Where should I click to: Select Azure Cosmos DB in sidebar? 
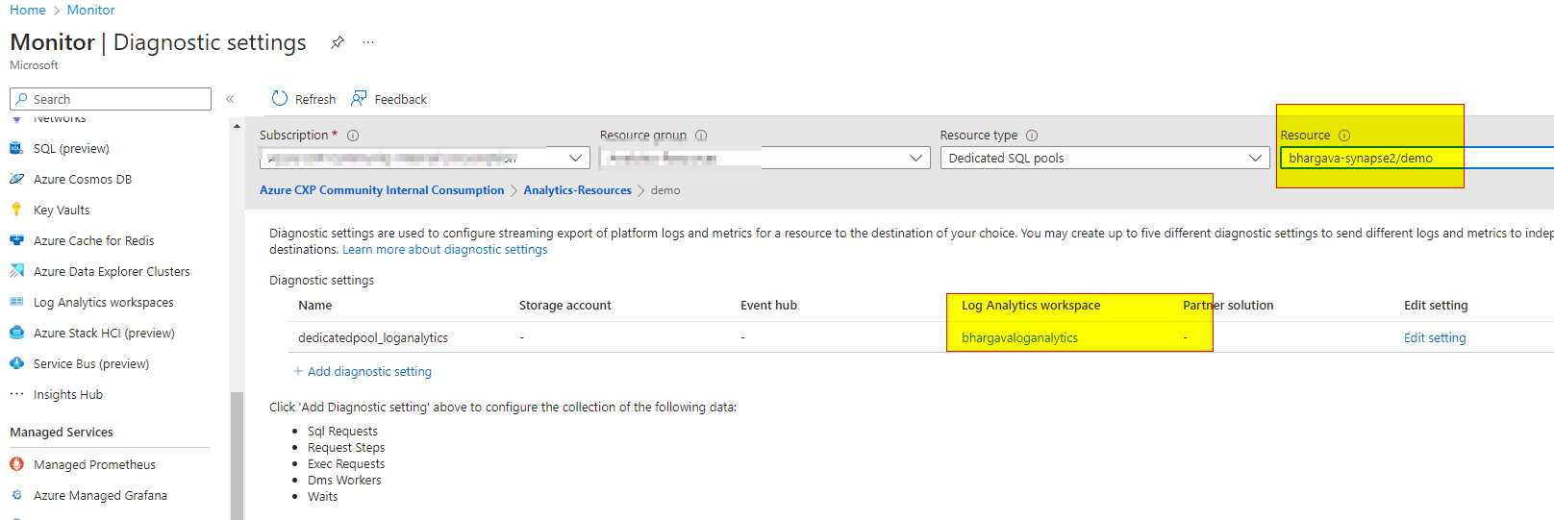(83, 179)
